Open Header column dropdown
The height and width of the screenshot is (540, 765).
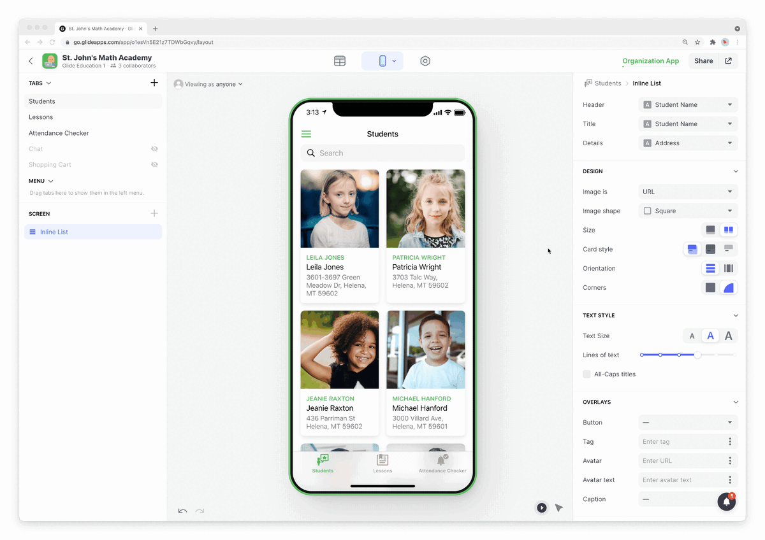[688, 104]
